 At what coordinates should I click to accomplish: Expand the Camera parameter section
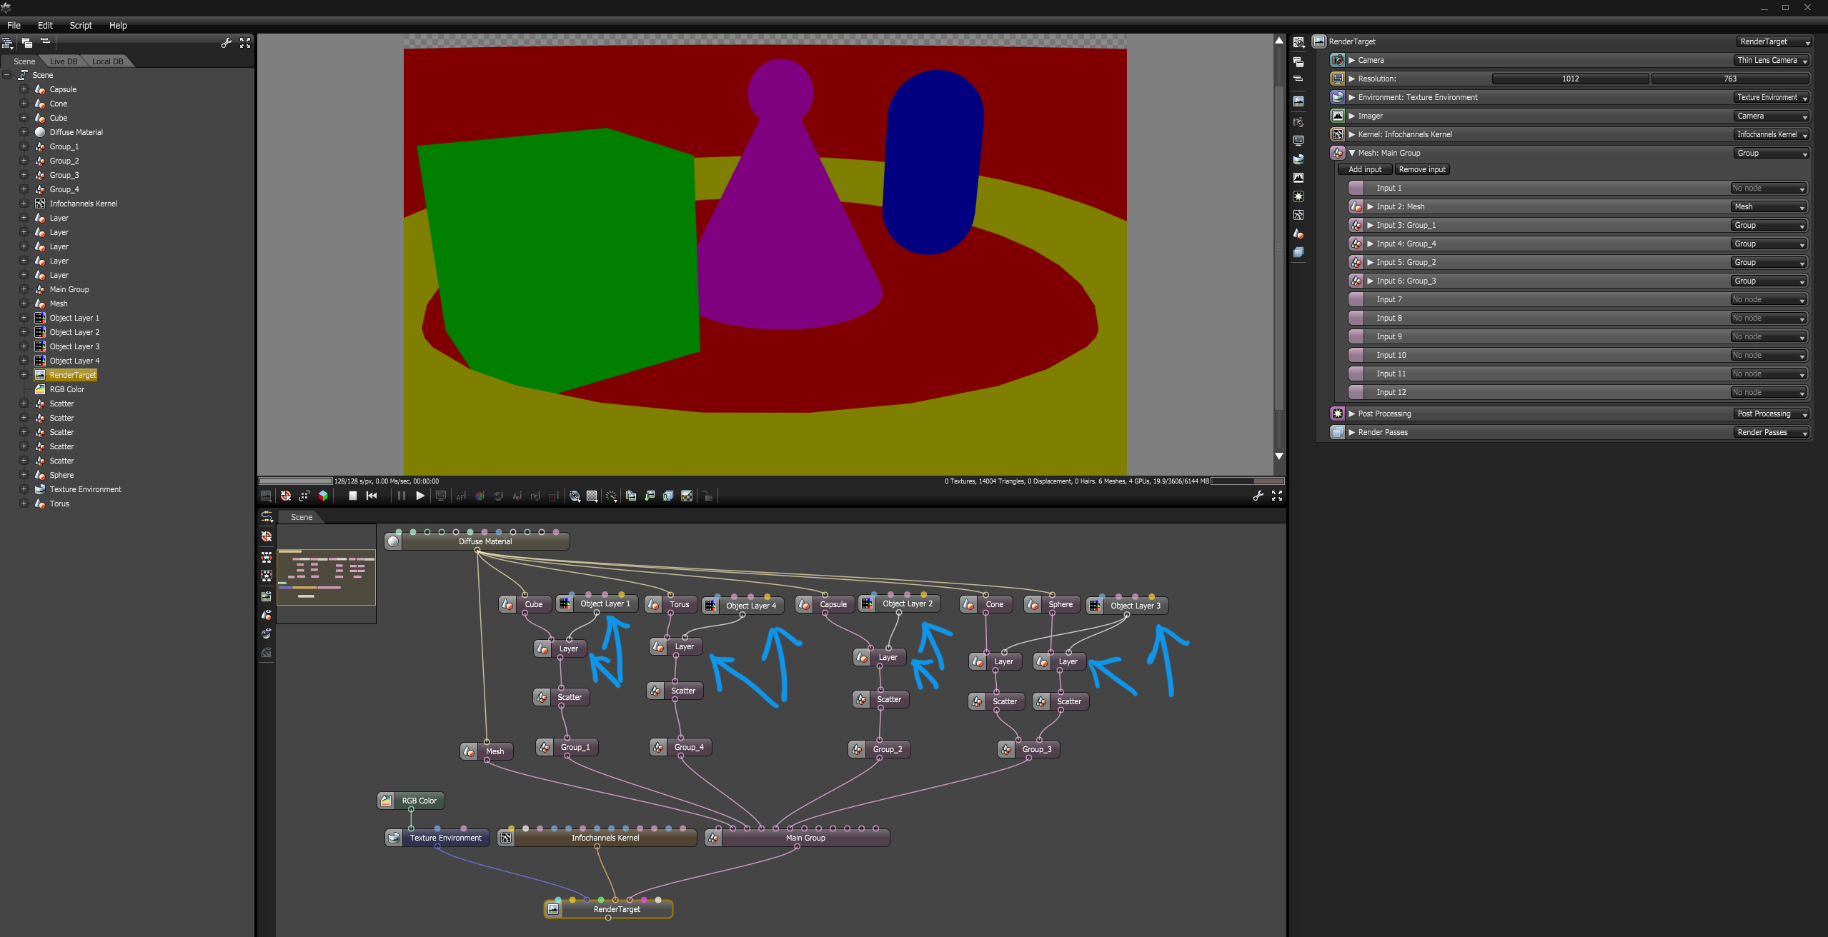1351,60
